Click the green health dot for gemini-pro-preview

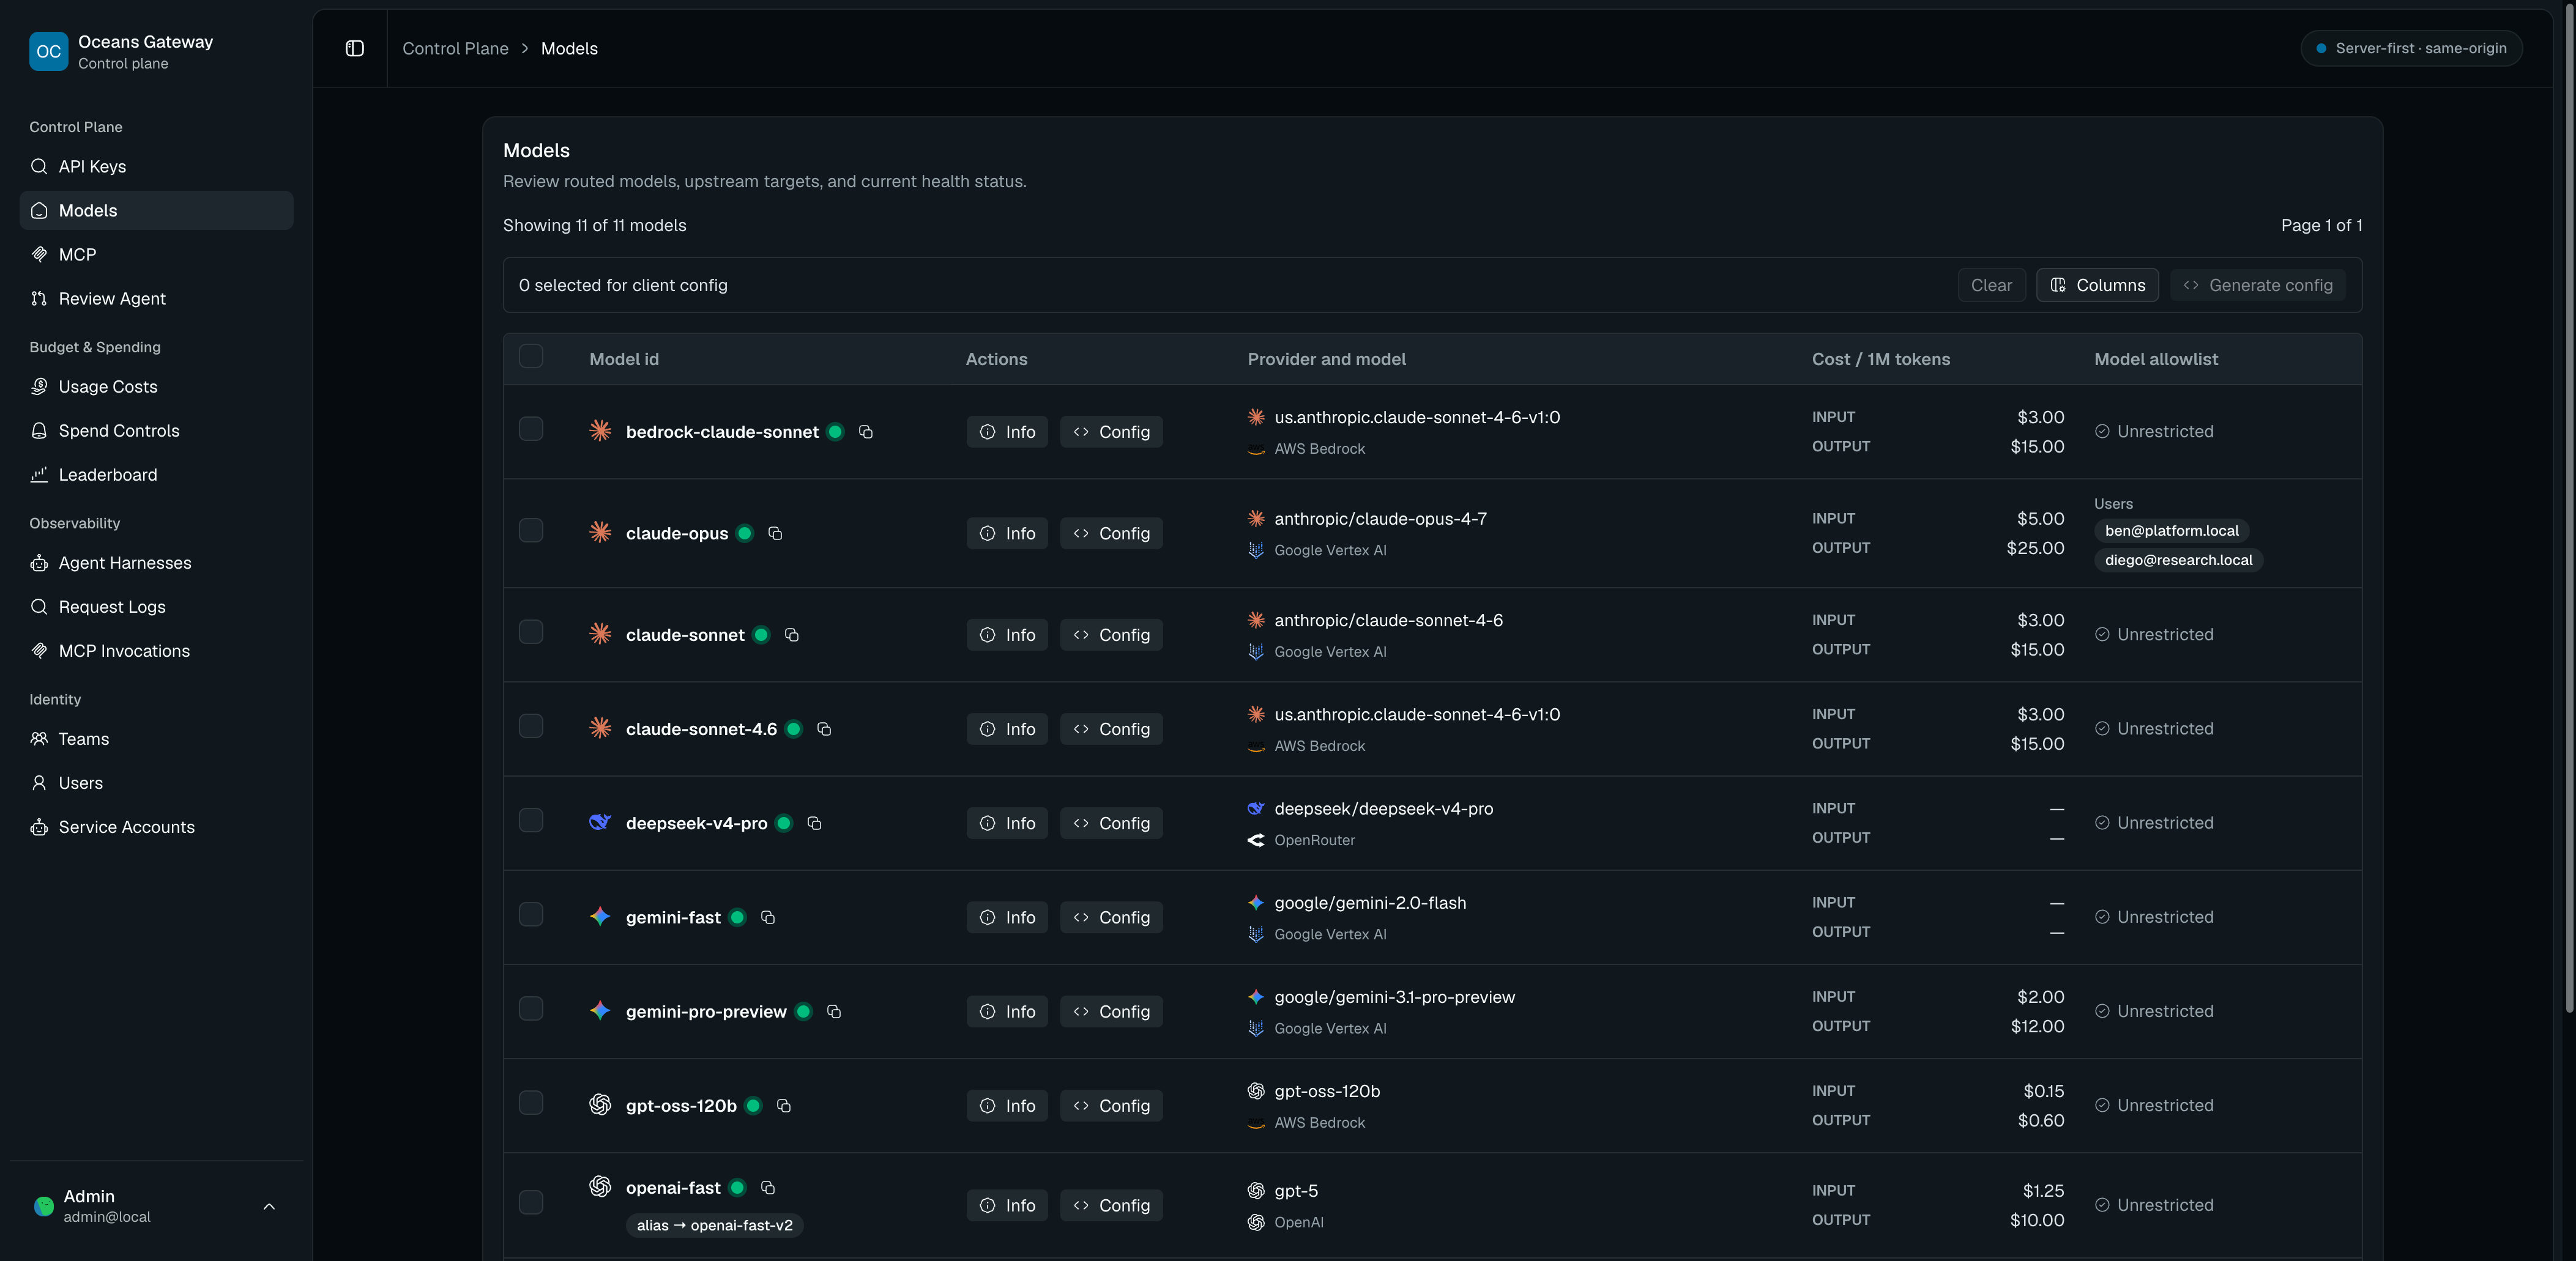pos(803,1011)
